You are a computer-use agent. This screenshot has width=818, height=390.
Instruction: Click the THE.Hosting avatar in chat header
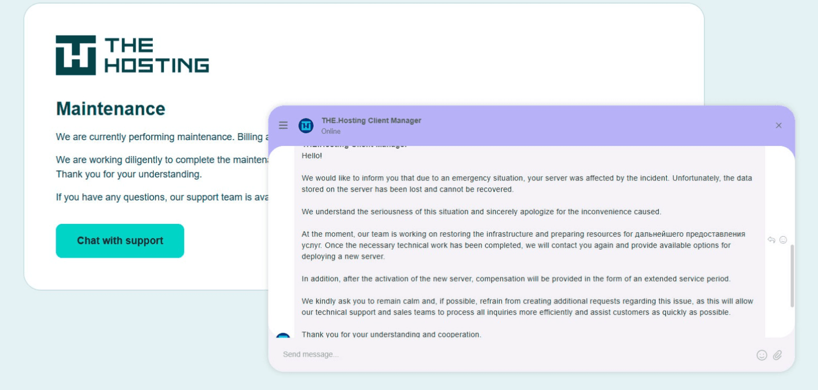tap(306, 126)
